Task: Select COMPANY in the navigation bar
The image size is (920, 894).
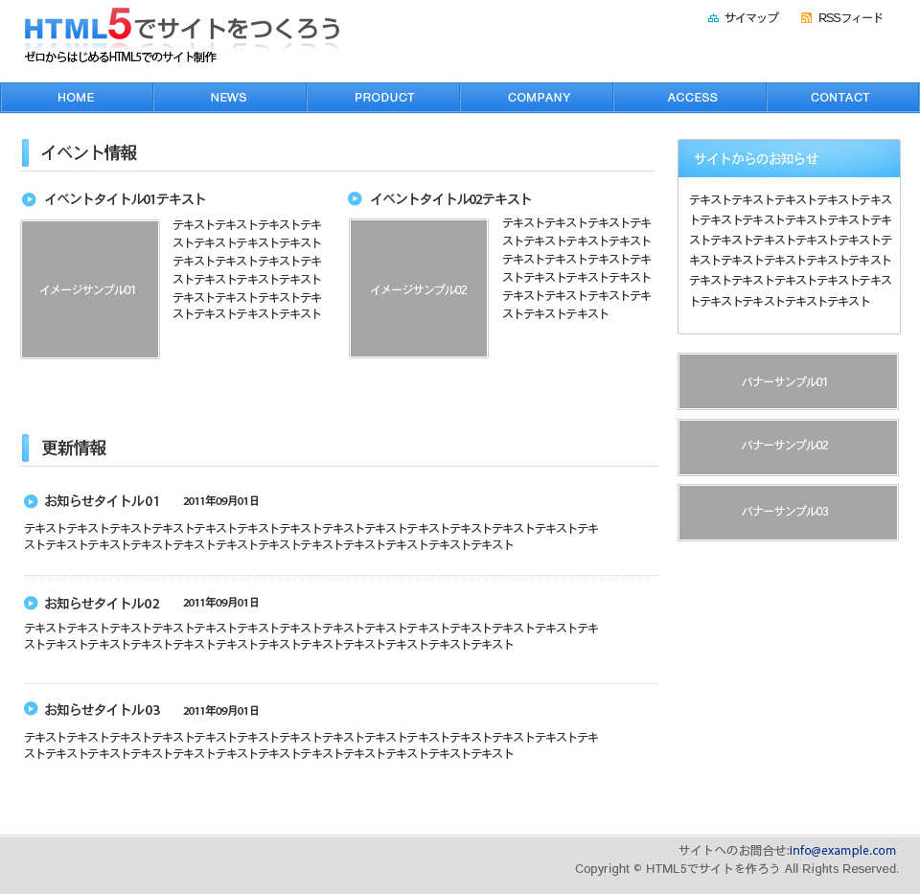Action: pyautogui.click(x=539, y=98)
